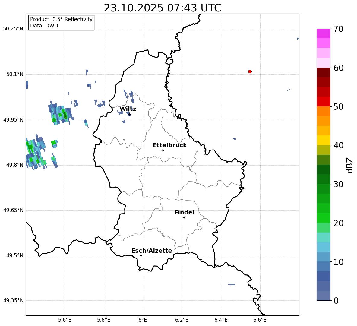357x326 pixels.
Task: Click the 5.8°E longitude label
Action: tap(104, 320)
